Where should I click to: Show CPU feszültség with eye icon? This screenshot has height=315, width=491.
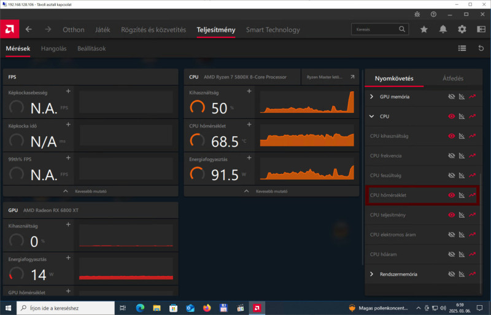pos(451,175)
